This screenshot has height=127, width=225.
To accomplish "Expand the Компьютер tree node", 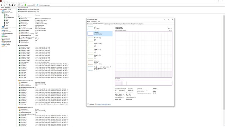I will [1, 11].
